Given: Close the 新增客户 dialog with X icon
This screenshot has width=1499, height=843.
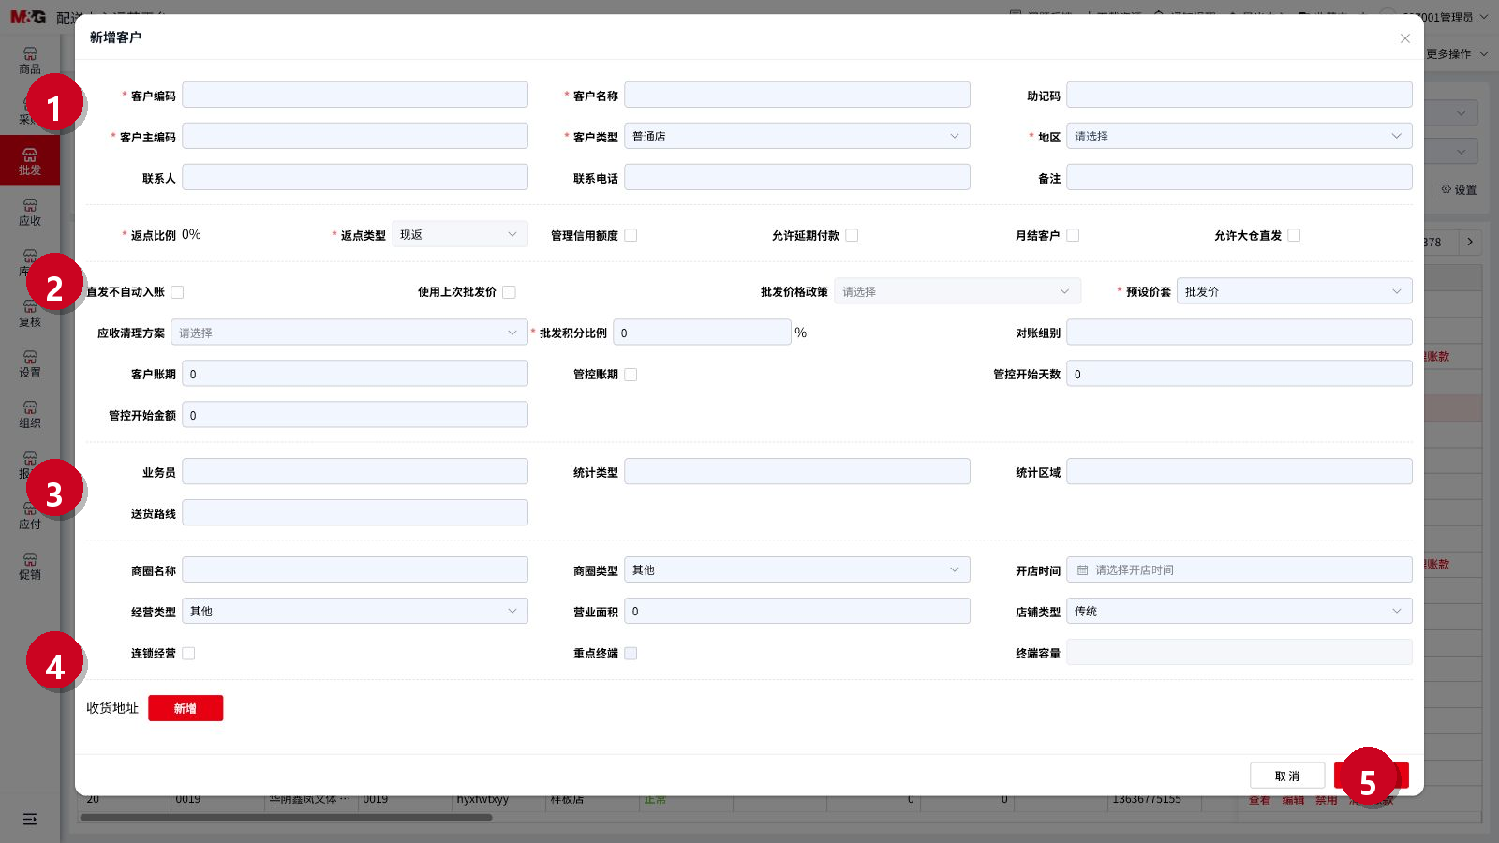Looking at the screenshot, I should pos(1404,38).
